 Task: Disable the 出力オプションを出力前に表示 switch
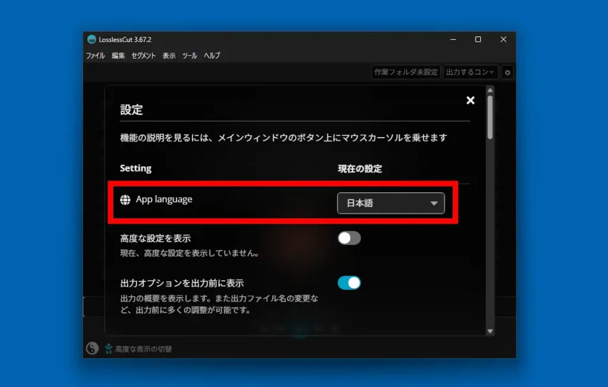(x=349, y=283)
